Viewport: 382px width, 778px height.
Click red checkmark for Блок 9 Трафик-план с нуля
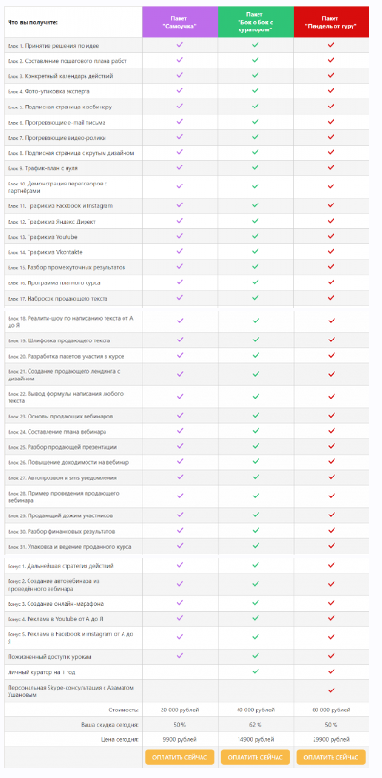click(331, 167)
